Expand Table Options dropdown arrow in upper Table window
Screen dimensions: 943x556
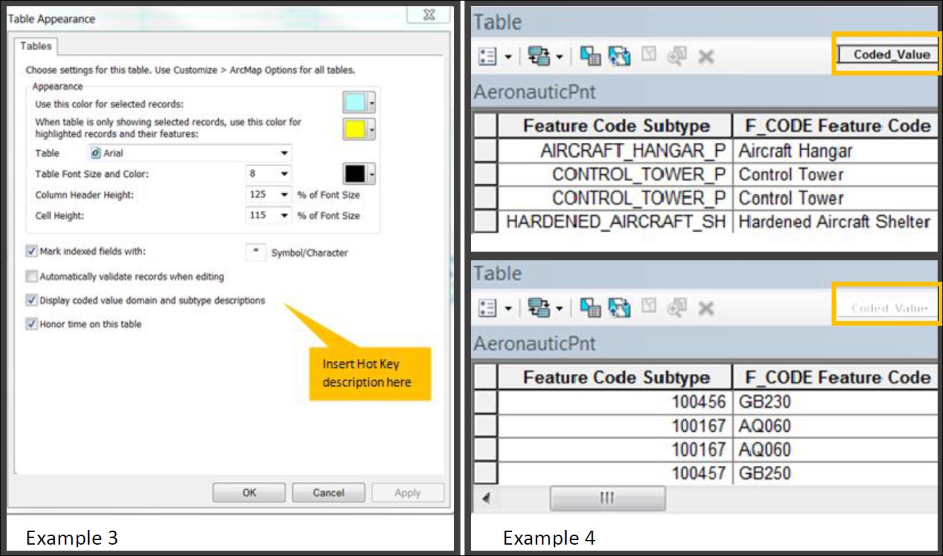507,57
